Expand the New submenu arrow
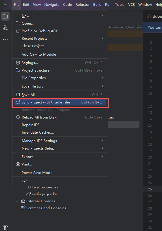Screen dimensions: 162x231 102,16
